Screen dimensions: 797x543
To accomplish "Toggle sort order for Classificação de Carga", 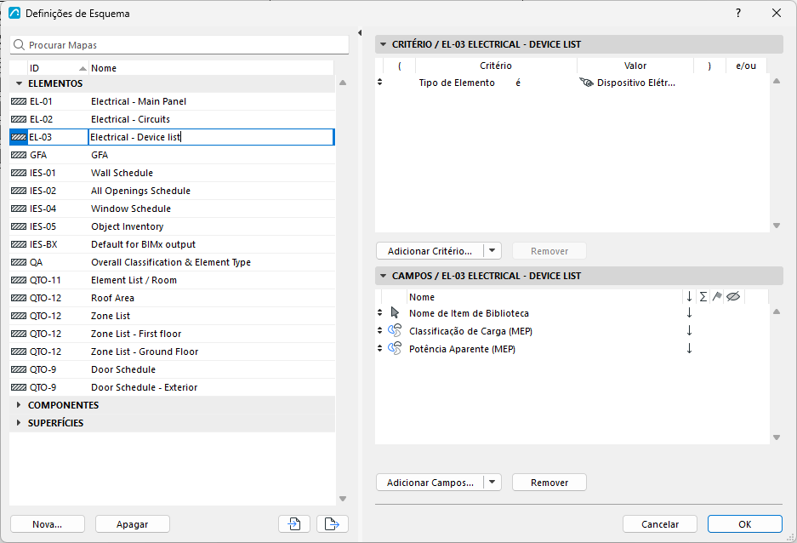I will (689, 331).
